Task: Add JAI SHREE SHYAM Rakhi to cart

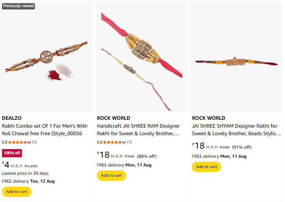Action: [206, 167]
